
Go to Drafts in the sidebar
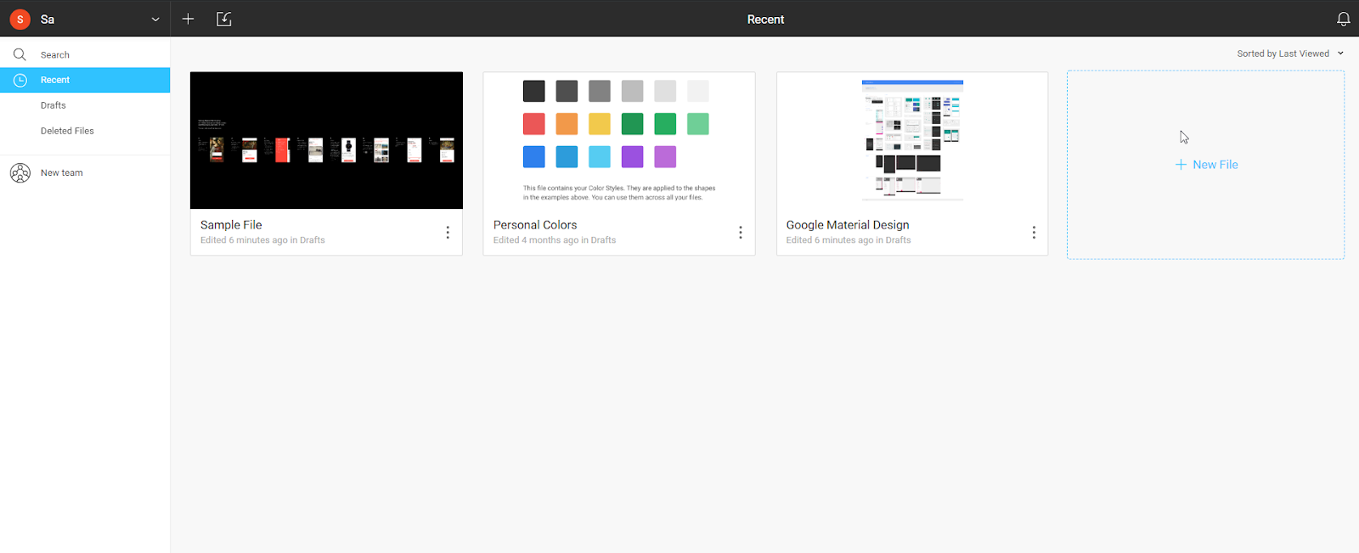(54, 105)
